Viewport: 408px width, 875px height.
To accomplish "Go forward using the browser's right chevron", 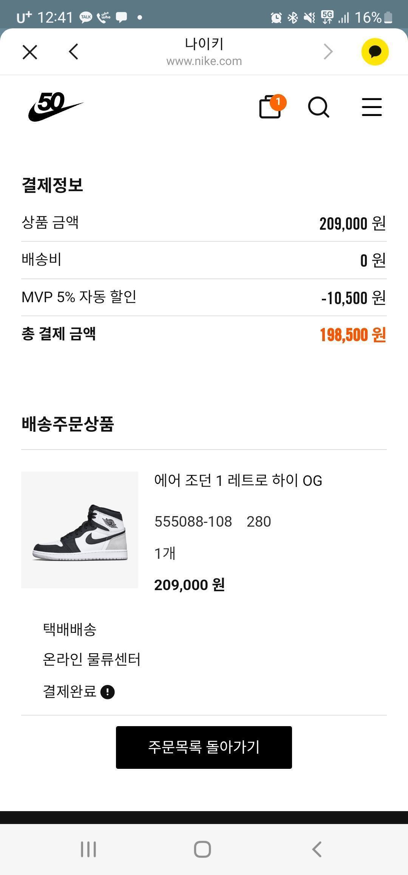I will [328, 52].
